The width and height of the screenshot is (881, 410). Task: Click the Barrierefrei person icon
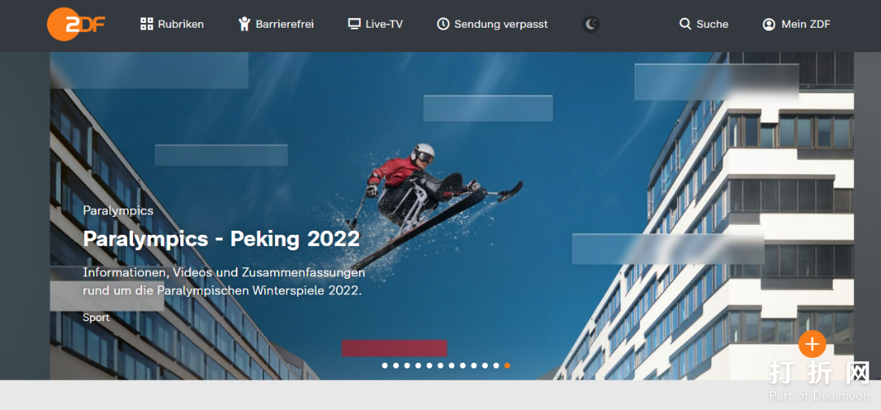tap(244, 24)
